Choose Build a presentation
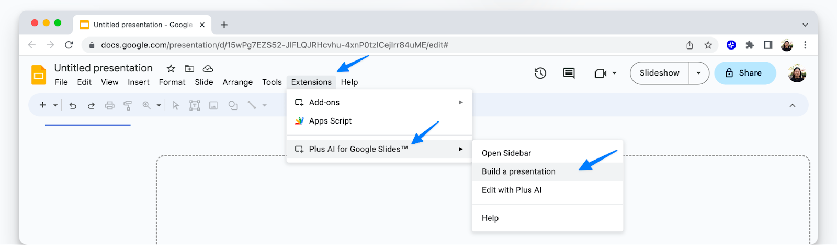 coord(548,171)
